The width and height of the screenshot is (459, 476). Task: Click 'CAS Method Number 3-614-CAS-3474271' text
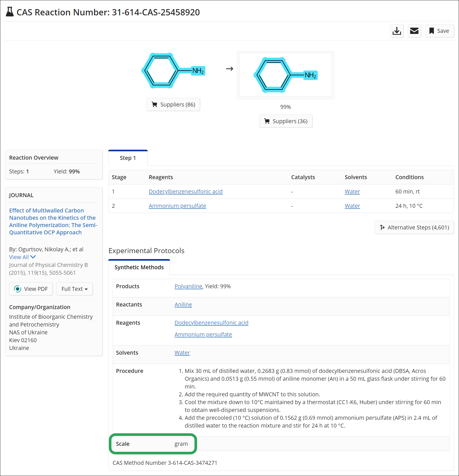coord(165,463)
